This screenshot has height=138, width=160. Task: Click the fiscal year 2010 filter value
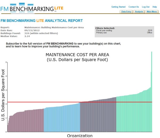point(150,30)
